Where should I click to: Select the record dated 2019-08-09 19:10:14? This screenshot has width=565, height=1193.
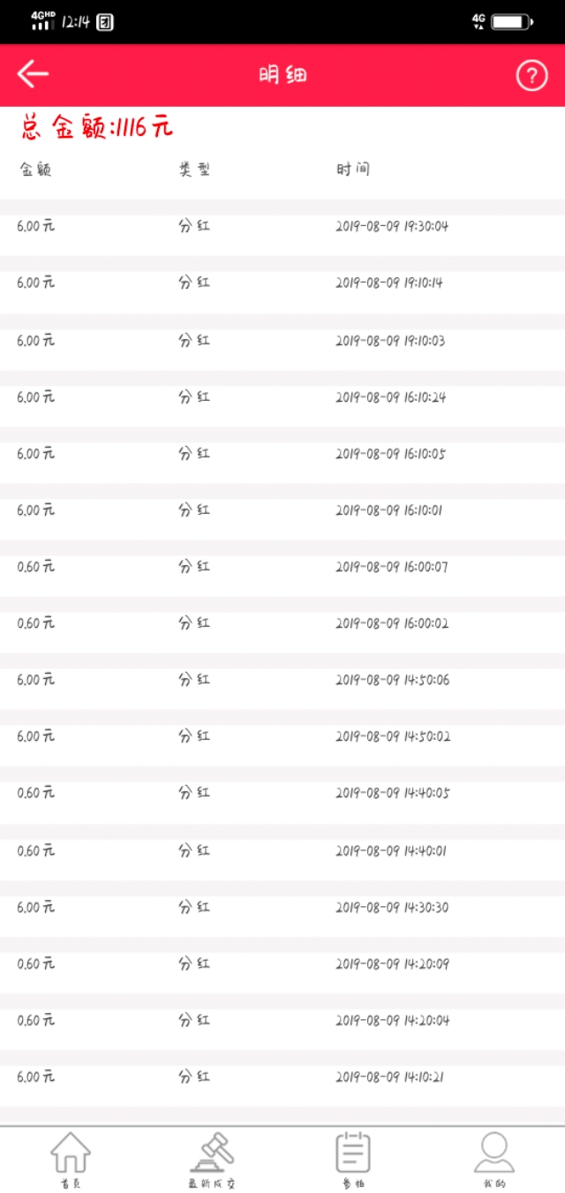click(x=282, y=283)
